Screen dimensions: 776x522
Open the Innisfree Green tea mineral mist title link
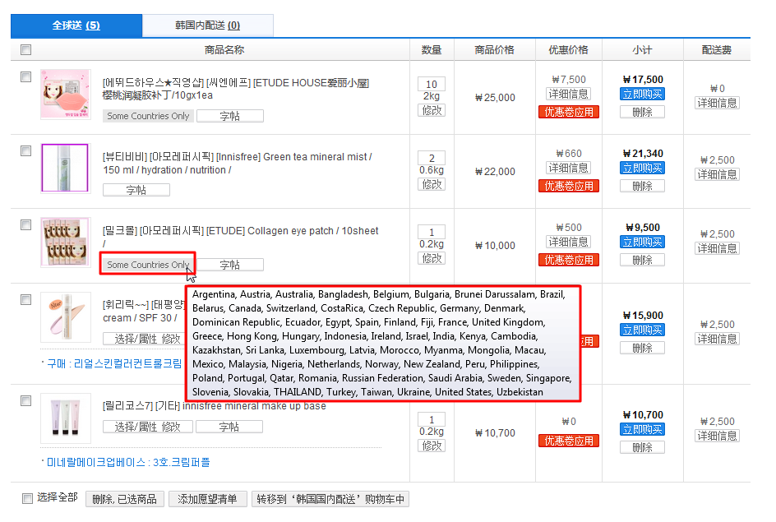(x=237, y=164)
